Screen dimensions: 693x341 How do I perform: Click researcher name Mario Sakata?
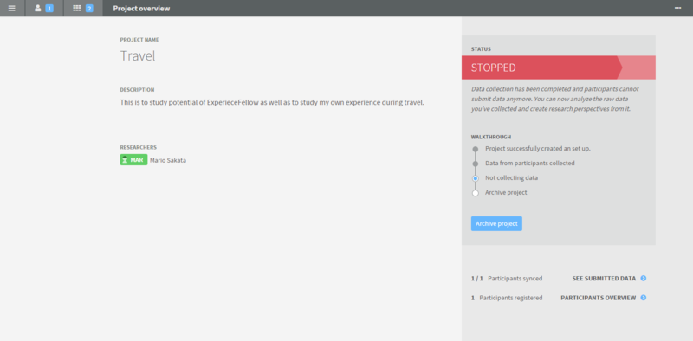click(x=168, y=160)
